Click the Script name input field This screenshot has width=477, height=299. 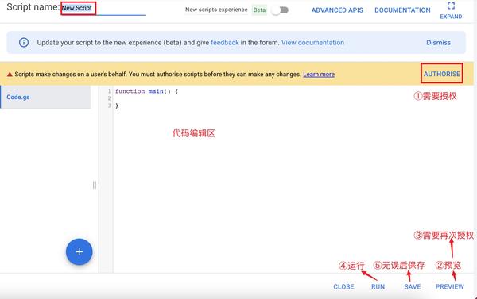point(103,8)
